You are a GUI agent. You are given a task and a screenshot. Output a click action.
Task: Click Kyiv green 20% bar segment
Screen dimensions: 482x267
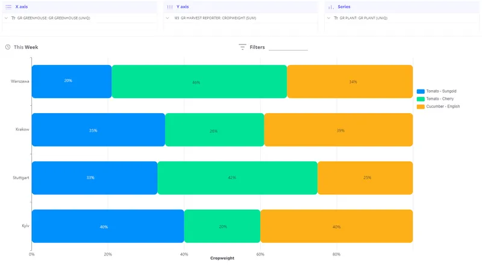222,226
